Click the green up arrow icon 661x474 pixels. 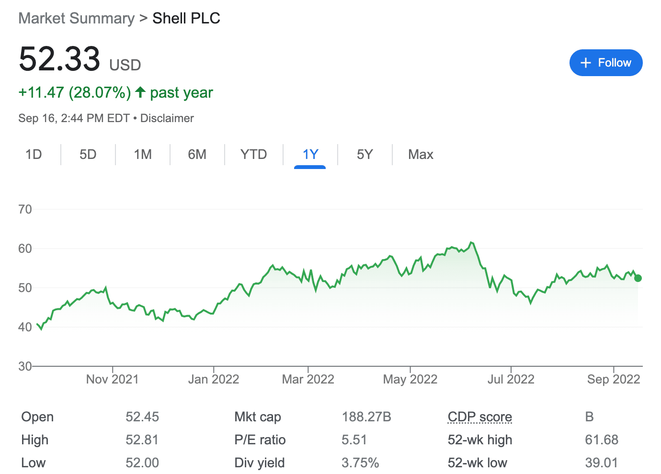point(140,92)
